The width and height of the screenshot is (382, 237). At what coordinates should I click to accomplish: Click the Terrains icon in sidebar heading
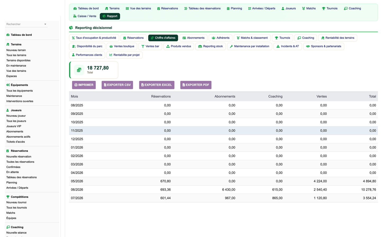point(8,44)
